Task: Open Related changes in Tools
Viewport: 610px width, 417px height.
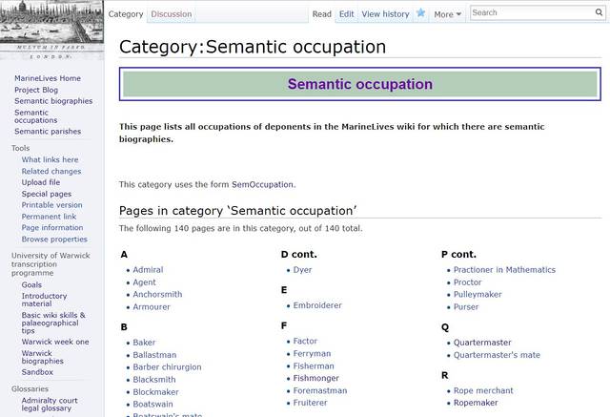Action: [x=51, y=171]
